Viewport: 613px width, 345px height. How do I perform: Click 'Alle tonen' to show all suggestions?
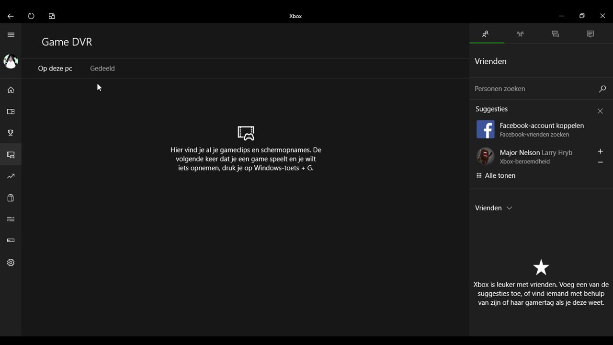[x=496, y=176]
